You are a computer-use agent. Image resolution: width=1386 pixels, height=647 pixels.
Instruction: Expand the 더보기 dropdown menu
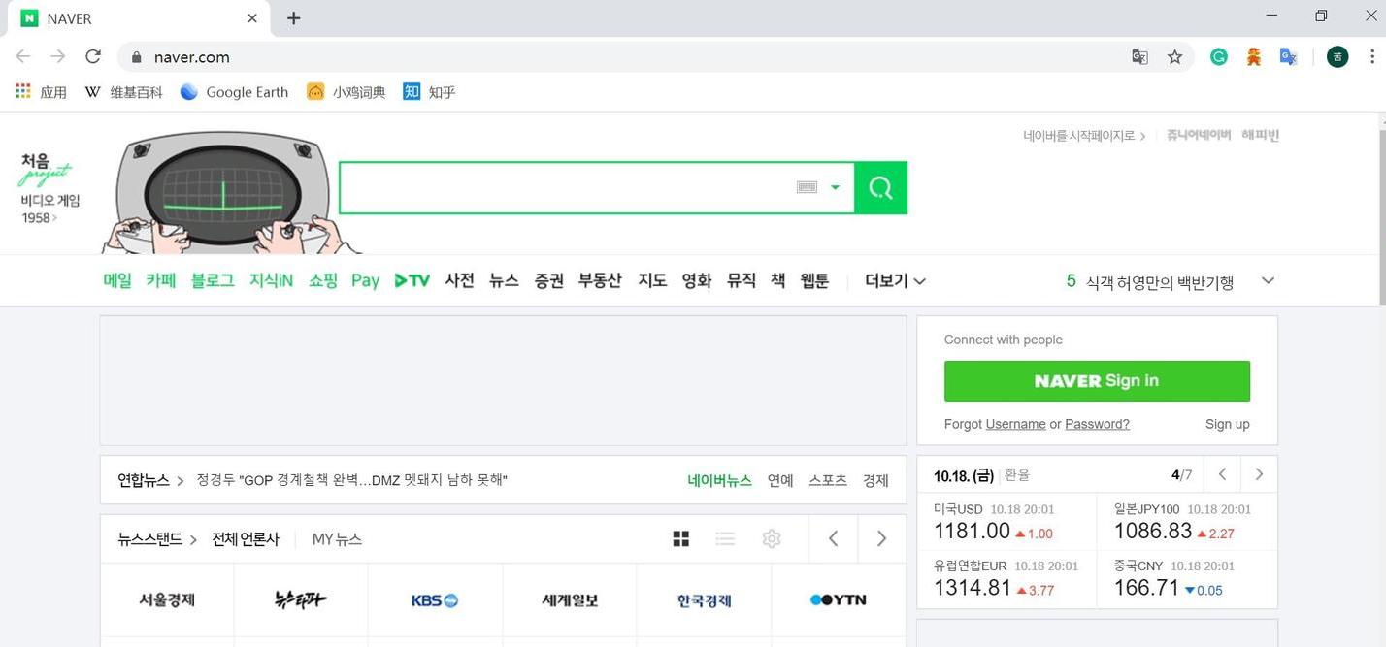895,280
